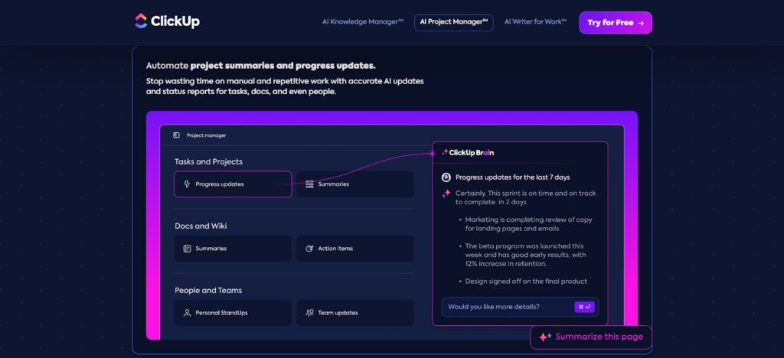
Task: Click the Try for Free button
Action: 615,23
